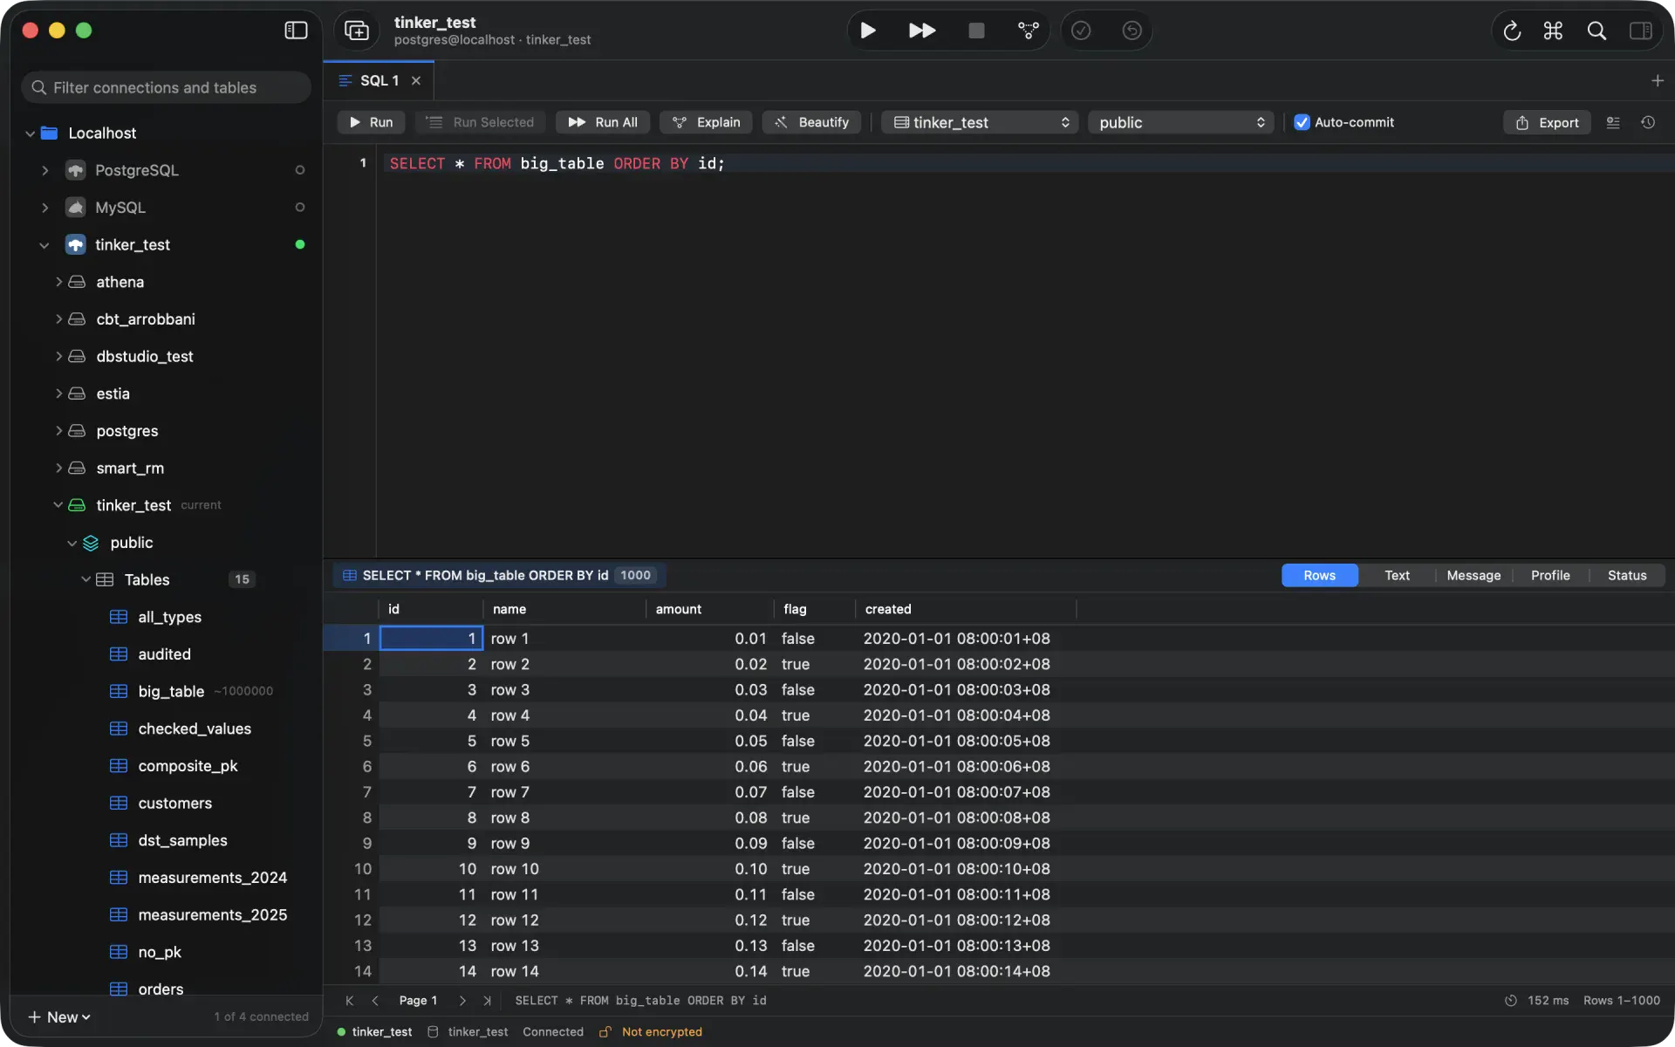Select the SQL 1 tab
The width and height of the screenshot is (1675, 1047).
point(379,80)
